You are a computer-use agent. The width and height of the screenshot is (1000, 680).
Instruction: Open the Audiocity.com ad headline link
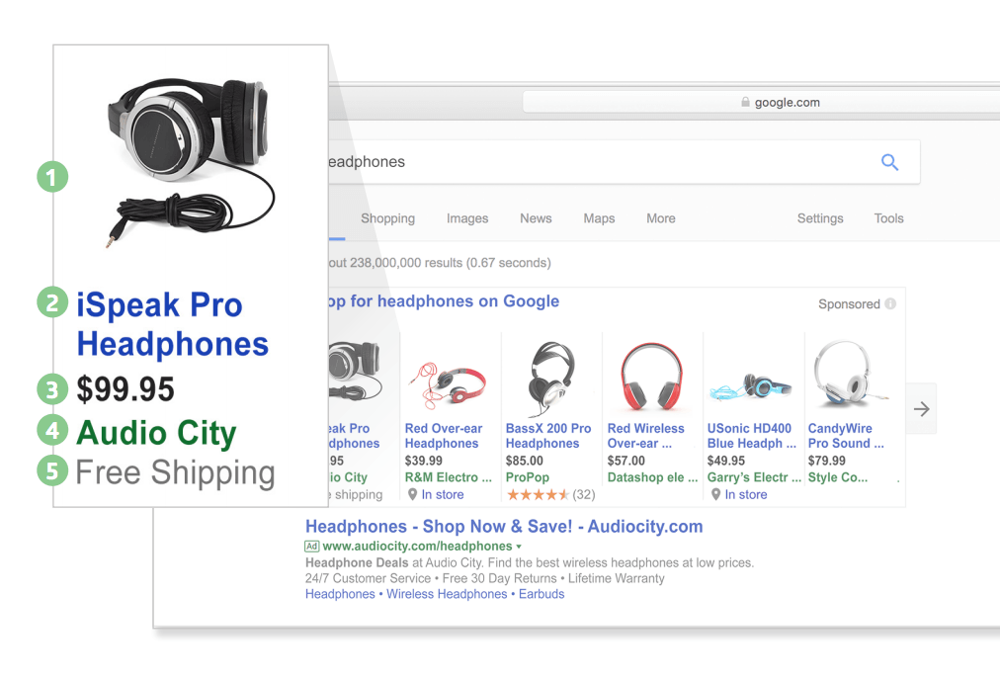coord(504,527)
